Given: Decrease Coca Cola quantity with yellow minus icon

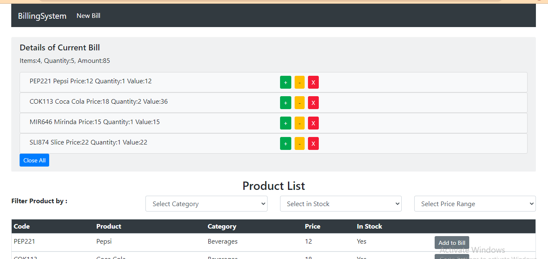Looking at the screenshot, I should 299,102.
